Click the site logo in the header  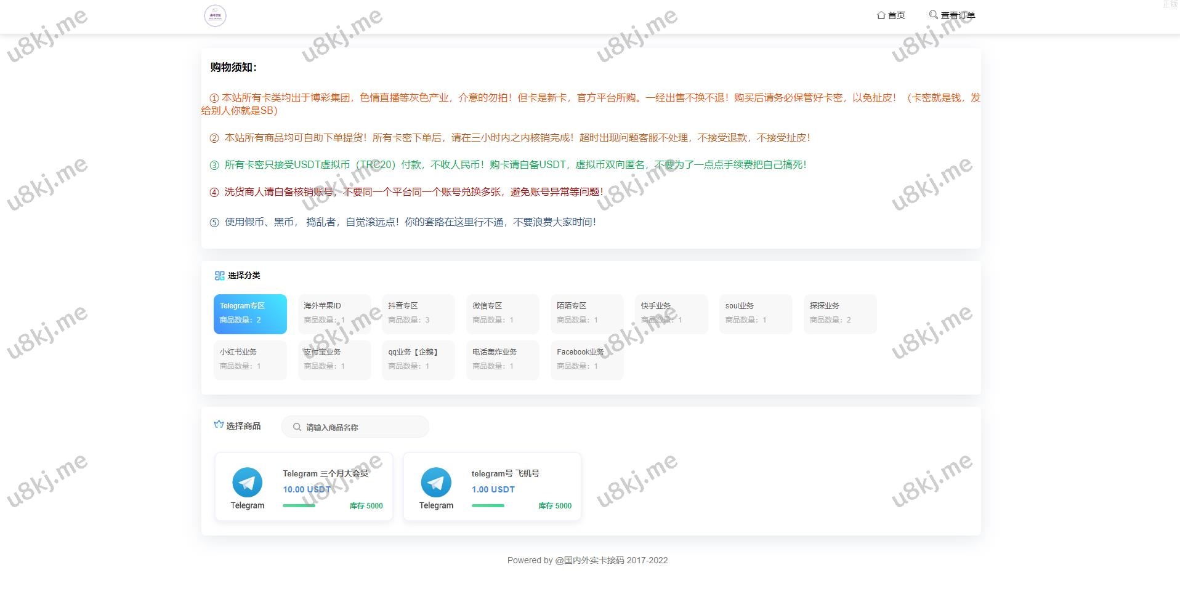pos(215,15)
